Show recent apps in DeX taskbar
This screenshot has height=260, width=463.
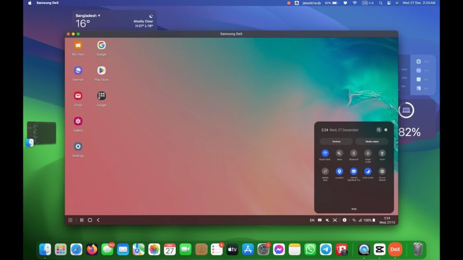pyautogui.click(x=82, y=220)
